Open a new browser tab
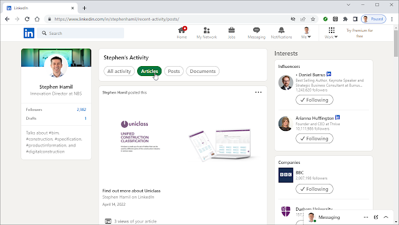This screenshot has height=225, width=399. pyautogui.click(x=85, y=8)
